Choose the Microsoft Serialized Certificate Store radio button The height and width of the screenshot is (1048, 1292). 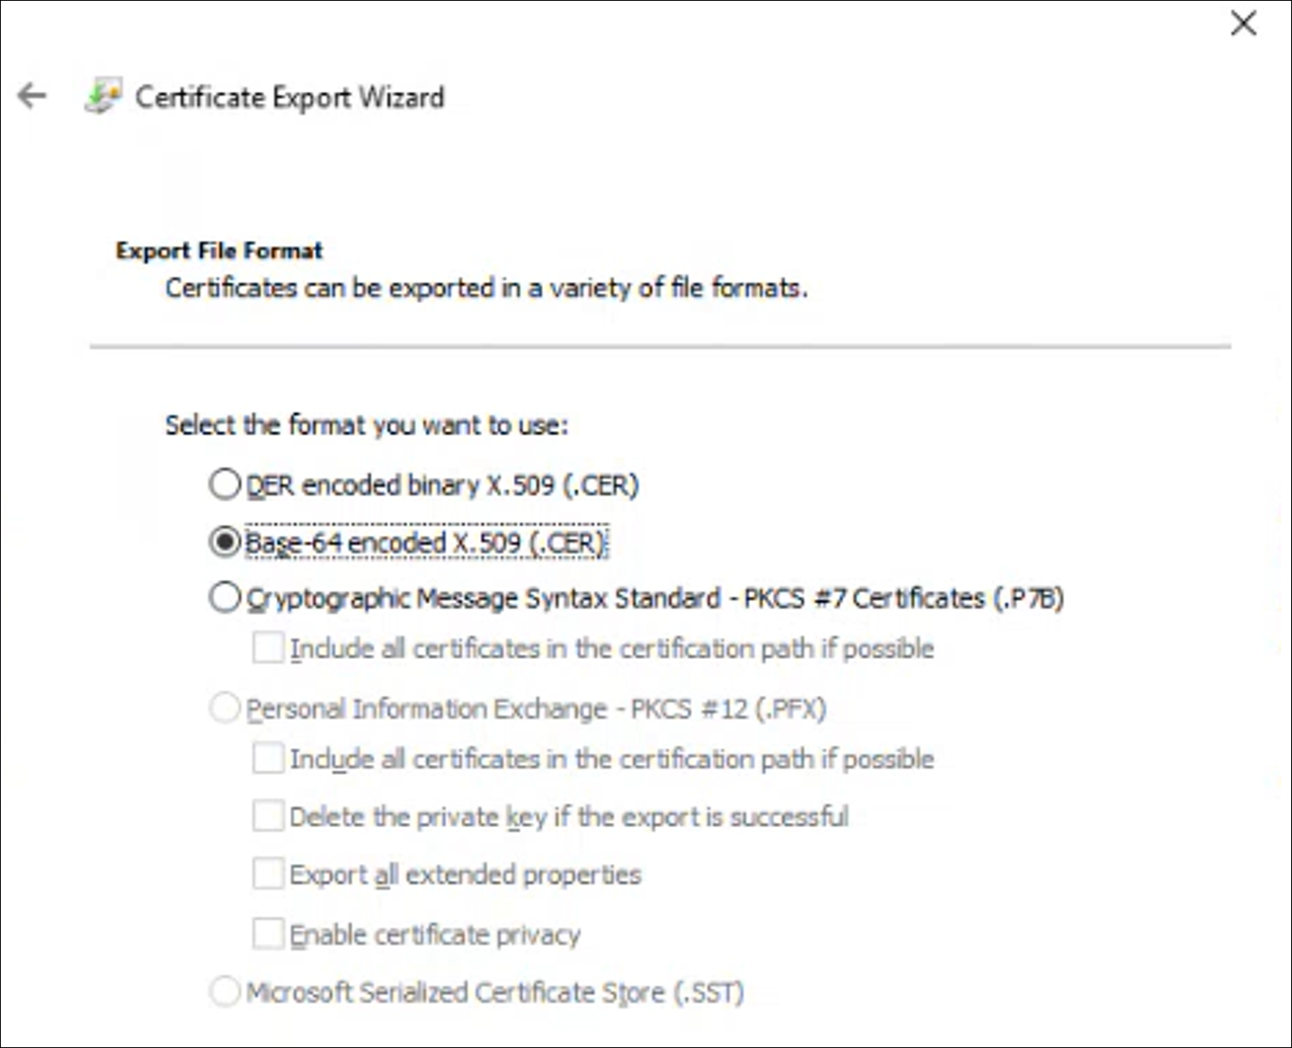point(225,992)
